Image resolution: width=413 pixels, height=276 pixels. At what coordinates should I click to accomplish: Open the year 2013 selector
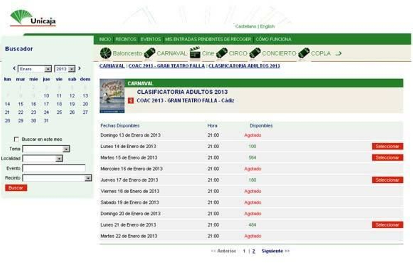pyautogui.click(x=72, y=68)
